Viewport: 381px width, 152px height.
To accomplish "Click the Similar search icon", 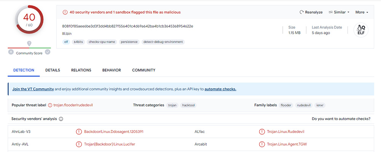I will click(331, 12).
